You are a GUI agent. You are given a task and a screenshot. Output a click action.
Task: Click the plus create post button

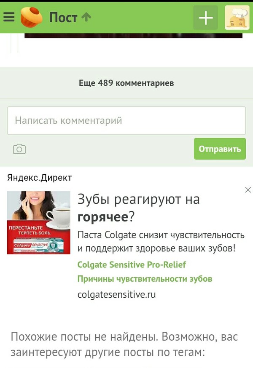tap(205, 18)
